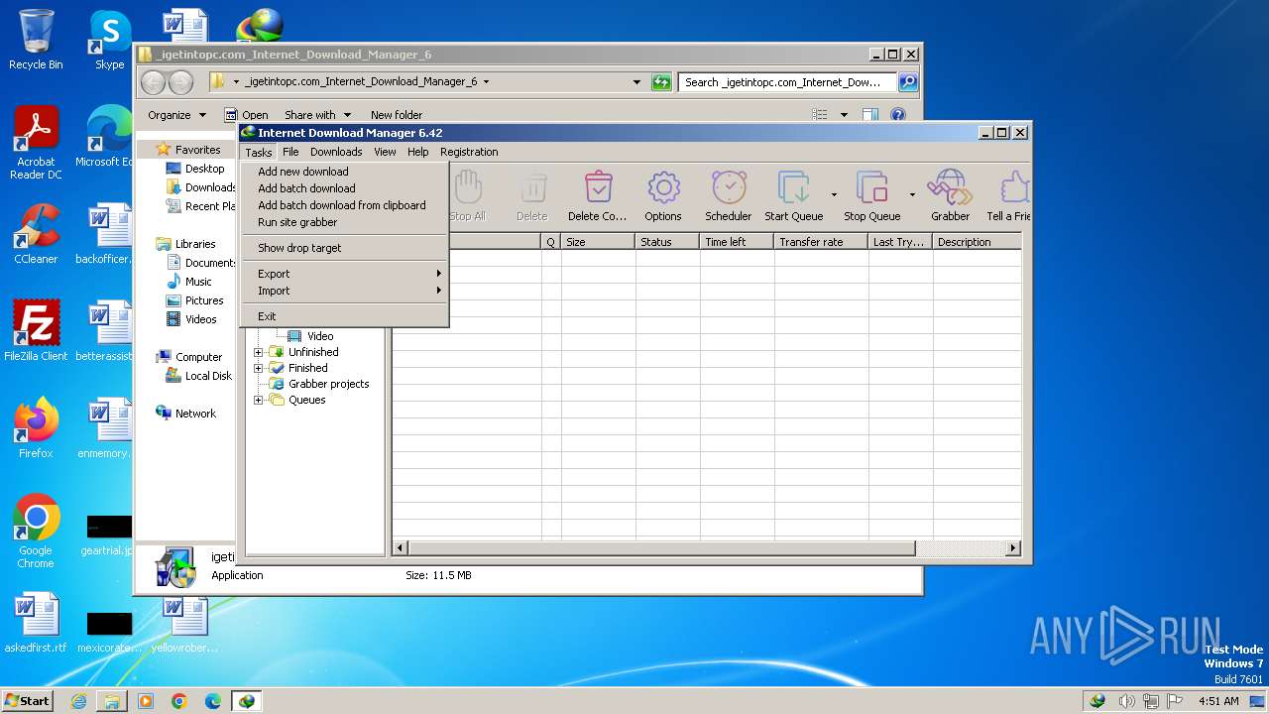Open Google Chrome desktop icon

(36, 532)
